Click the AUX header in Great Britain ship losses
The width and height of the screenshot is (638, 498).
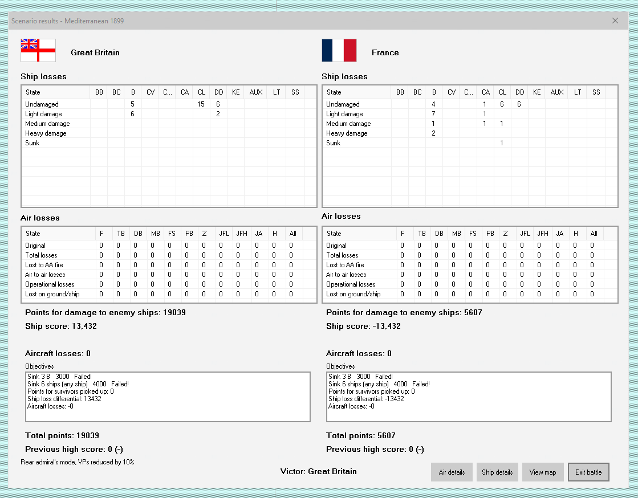click(x=256, y=92)
